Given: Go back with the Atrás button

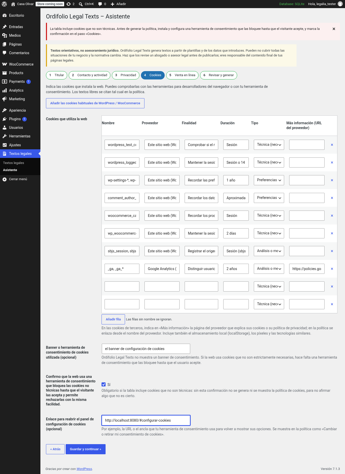Looking at the screenshot, I should [55, 449].
